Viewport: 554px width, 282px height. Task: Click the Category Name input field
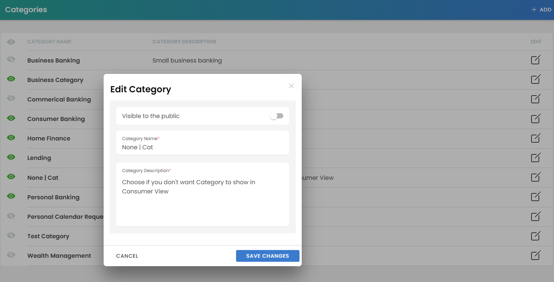tap(202, 147)
